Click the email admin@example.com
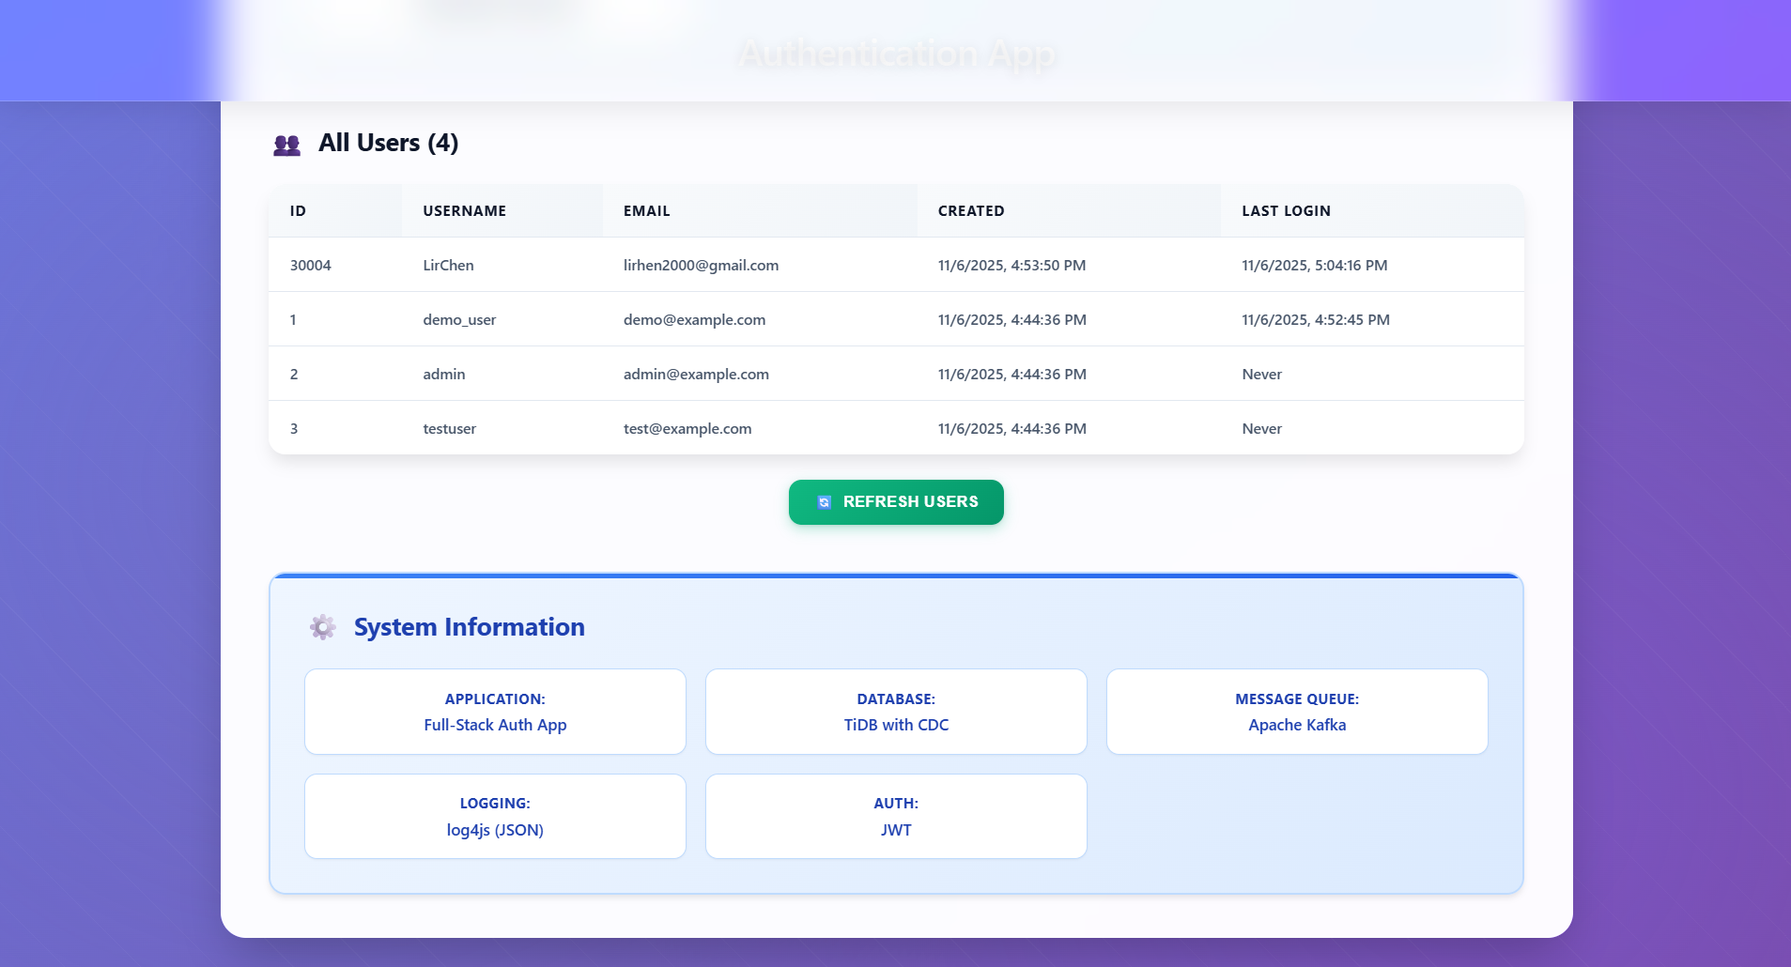This screenshot has height=967, width=1791. pyautogui.click(x=696, y=375)
